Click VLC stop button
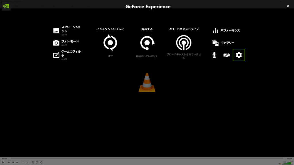Screen dimensions: 294x165 click(13, 162)
